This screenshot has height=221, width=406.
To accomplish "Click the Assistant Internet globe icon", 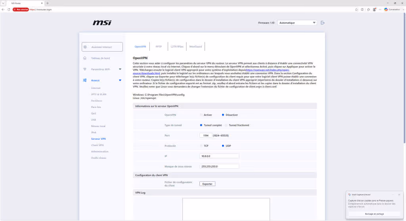I will pyautogui.click(x=85, y=47).
